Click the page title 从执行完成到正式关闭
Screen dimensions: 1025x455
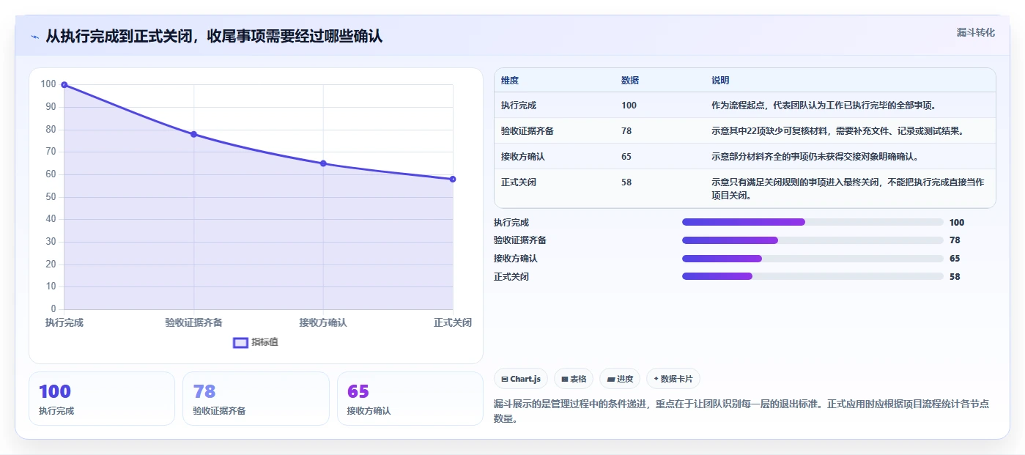click(214, 37)
